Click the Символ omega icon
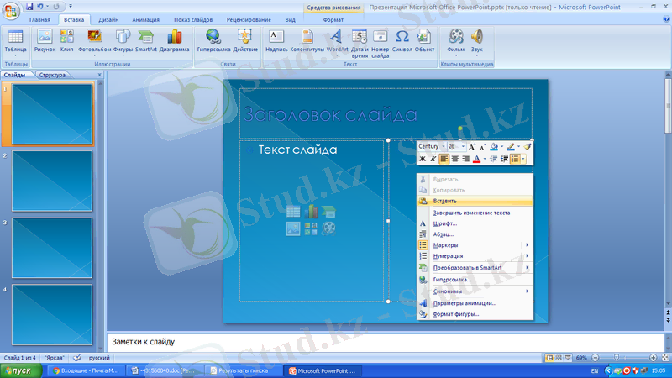This screenshot has width=672, height=378. 402,39
